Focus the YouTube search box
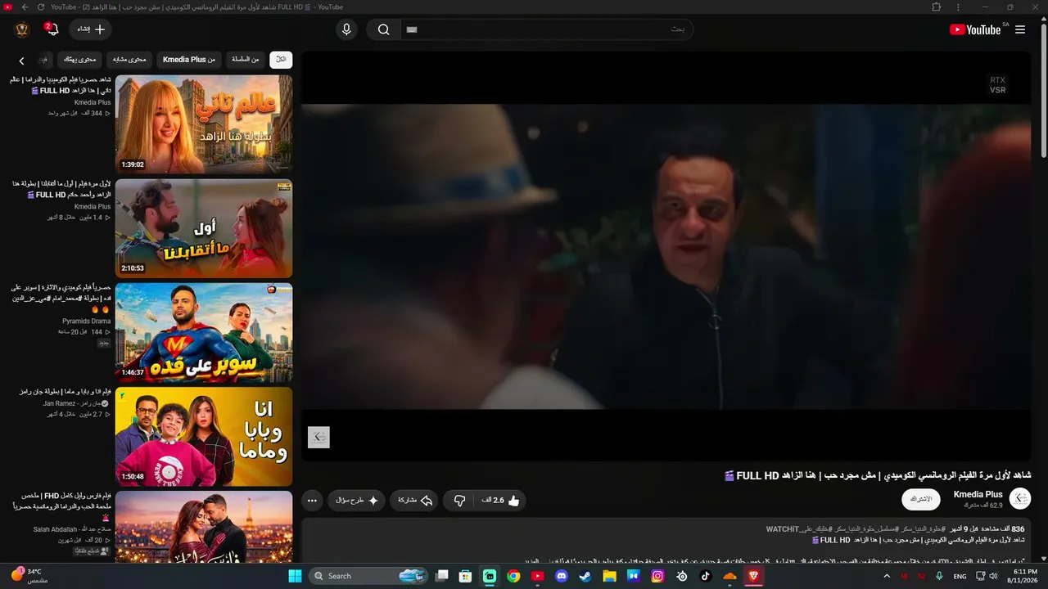The height and width of the screenshot is (589, 1048). pos(546,29)
